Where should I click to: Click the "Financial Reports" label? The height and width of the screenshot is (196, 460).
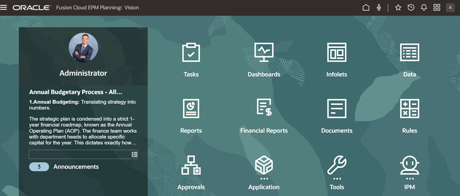[x=264, y=131]
